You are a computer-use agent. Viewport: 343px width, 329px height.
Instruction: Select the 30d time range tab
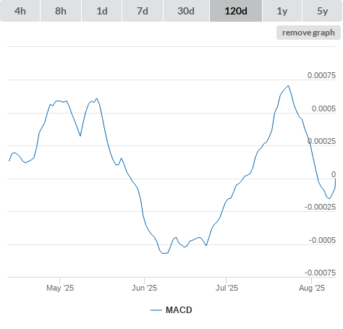(x=186, y=11)
